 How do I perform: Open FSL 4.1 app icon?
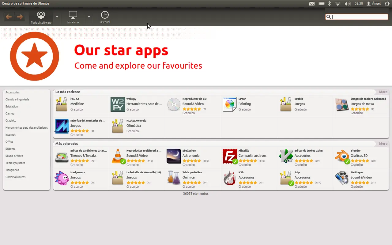click(62, 104)
